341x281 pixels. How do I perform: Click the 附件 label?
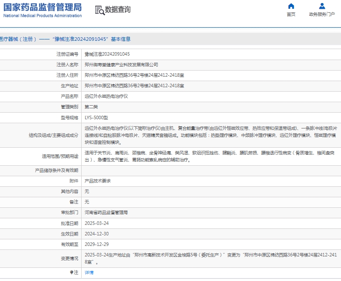point(74,181)
